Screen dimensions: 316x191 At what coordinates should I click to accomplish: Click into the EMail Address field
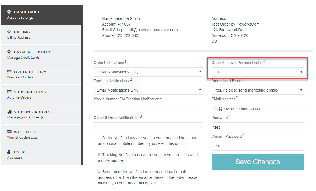[x=257, y=109]
